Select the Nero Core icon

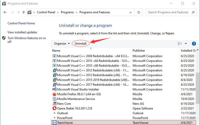(x=54, y=103)
